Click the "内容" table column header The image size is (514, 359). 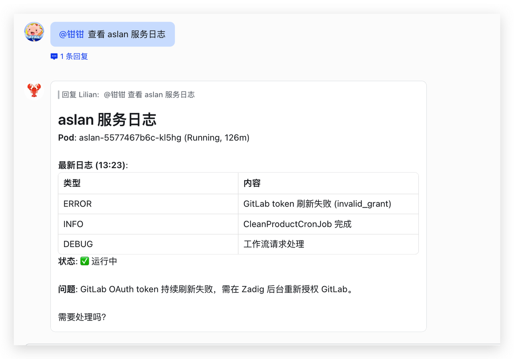click(x=252, y=183)
